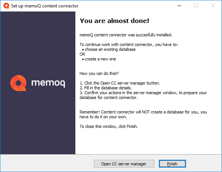Viewport: 222px width, 172px height.
Task: Click Finish to close the installer
Action: pyautogui.click(x=172, y=164)
